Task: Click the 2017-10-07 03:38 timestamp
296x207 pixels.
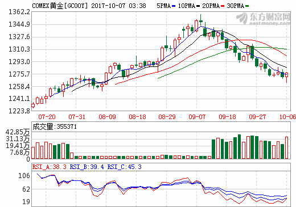Action: (119, 6)
